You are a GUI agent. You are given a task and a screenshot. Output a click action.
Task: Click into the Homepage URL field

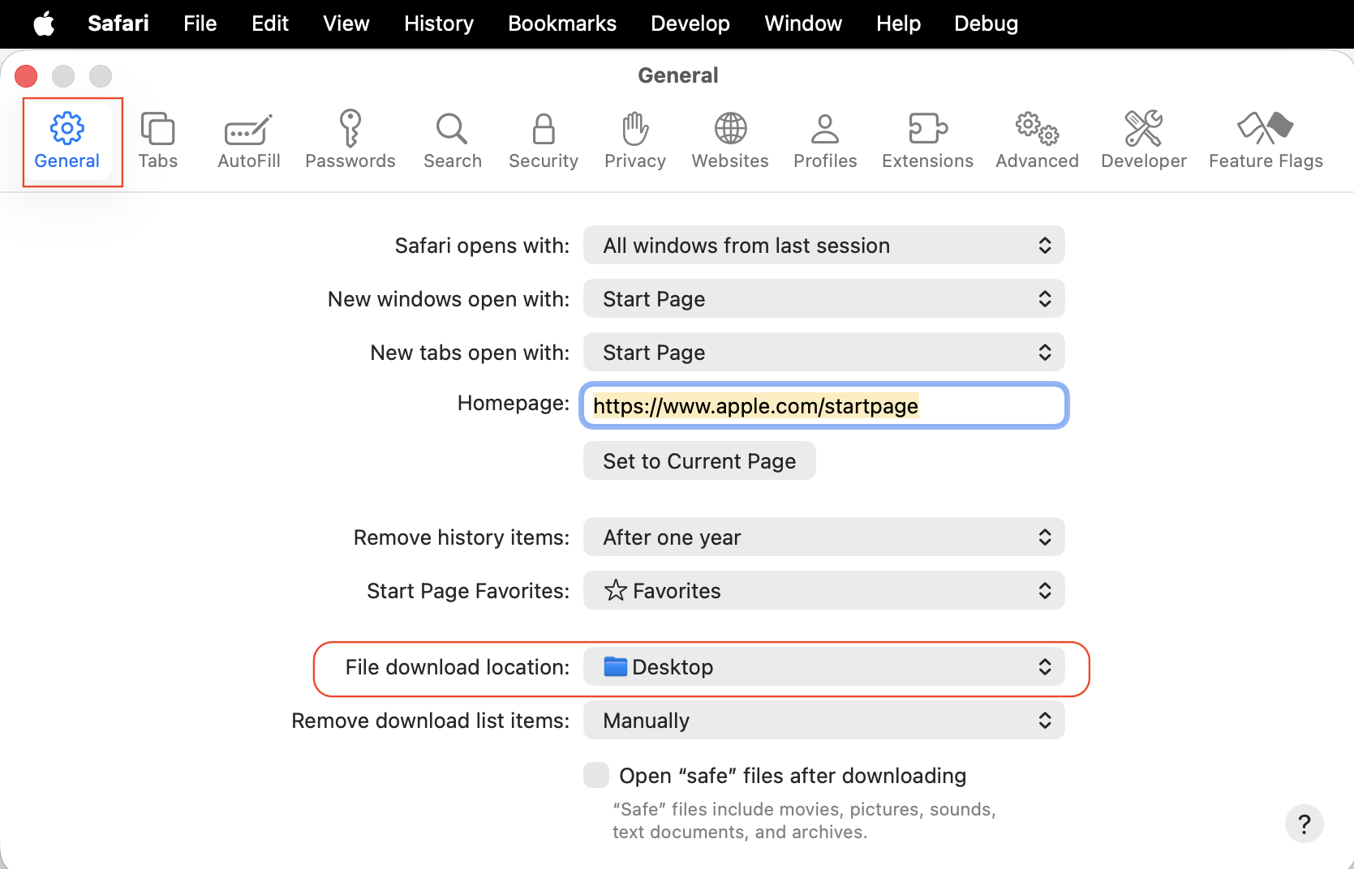pyautogui.click(x=823, y=406)
